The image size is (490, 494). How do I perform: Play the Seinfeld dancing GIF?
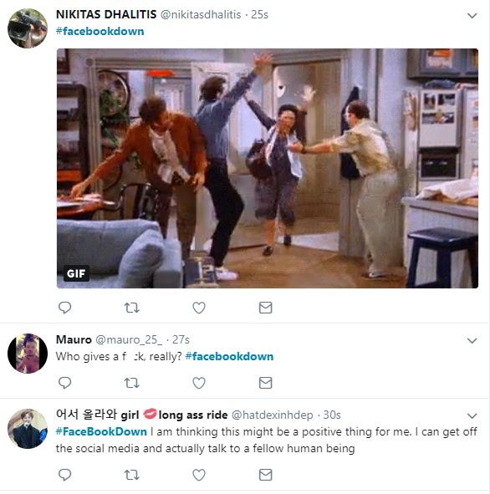[x=268, y=168]
